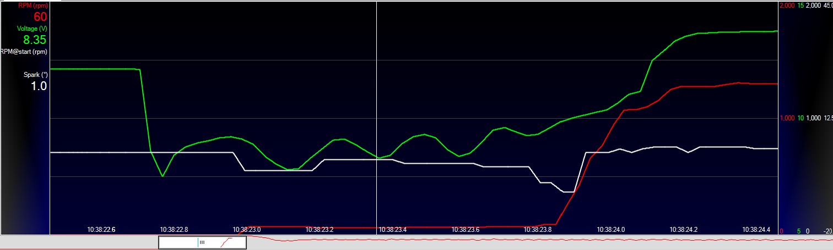This screenshot has width=833, height=250.
Task: Click the green 15 voltage axis maximum
Action: click(801, 5)
